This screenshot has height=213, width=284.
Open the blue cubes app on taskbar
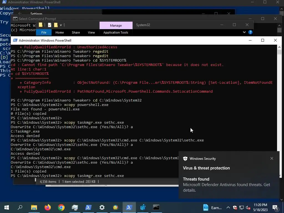tap(143, 207)
